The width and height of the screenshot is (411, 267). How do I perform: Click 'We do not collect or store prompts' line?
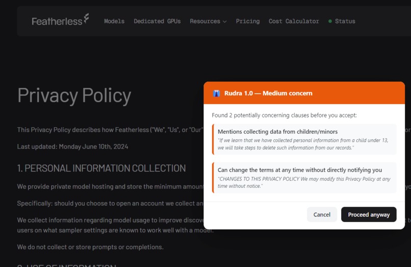click(90, 247)
